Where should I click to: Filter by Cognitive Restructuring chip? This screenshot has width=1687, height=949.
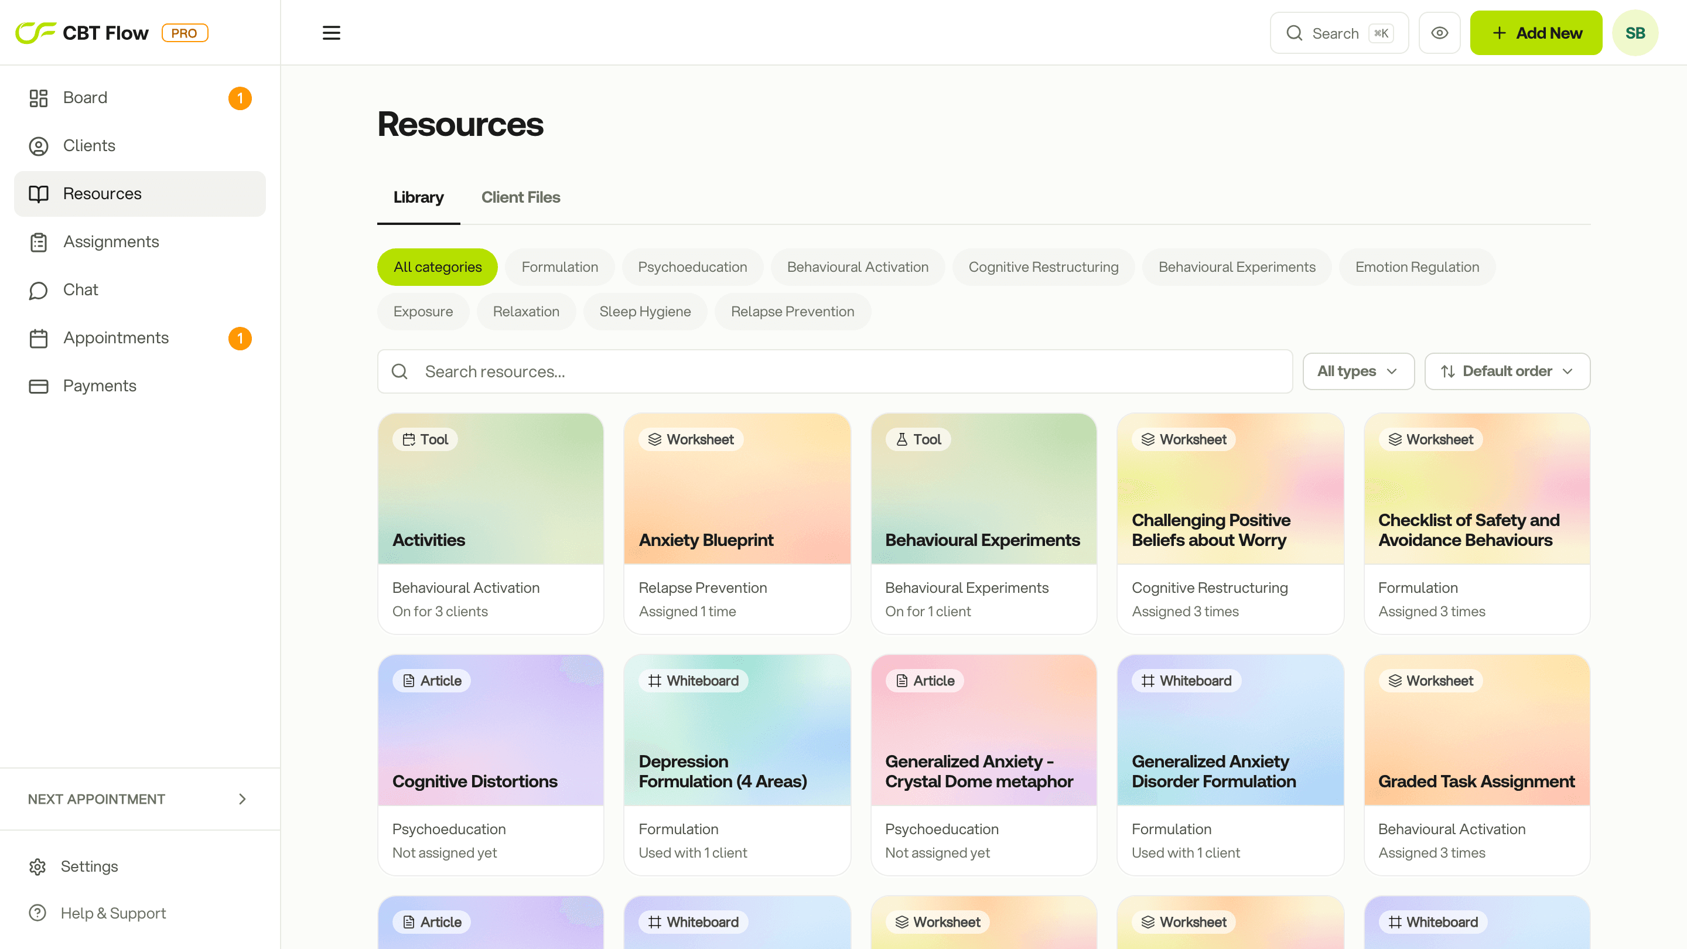[1043, 267]
